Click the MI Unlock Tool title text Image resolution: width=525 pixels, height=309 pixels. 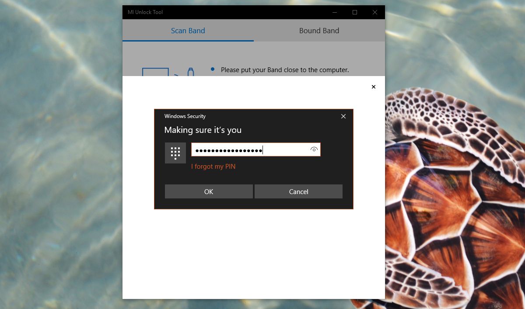(145, 12)
